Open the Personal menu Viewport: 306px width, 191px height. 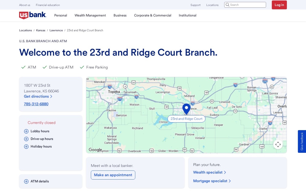point(61,15)
